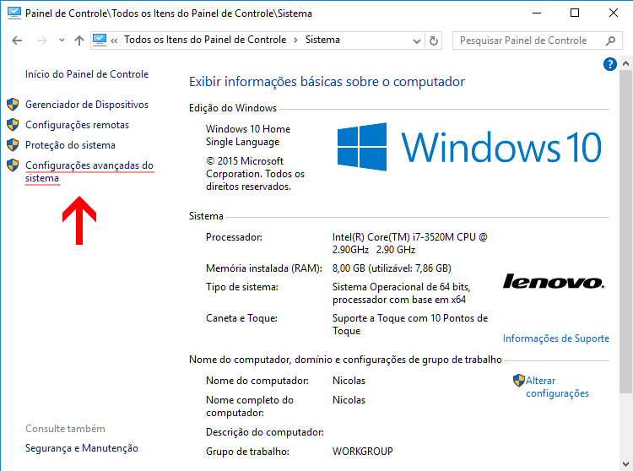Click 'Nome completo do computador:' value Nicolas
This screenshot has width=633, height=471.
click(x=349, y=400)
